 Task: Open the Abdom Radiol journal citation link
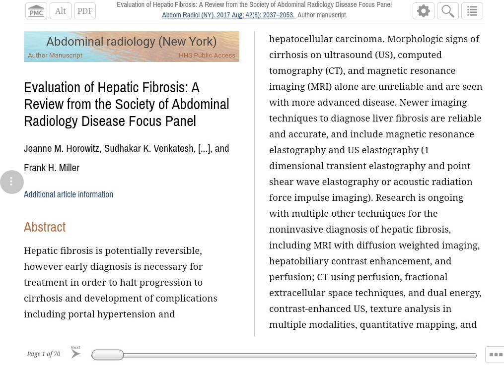point(228,15)
